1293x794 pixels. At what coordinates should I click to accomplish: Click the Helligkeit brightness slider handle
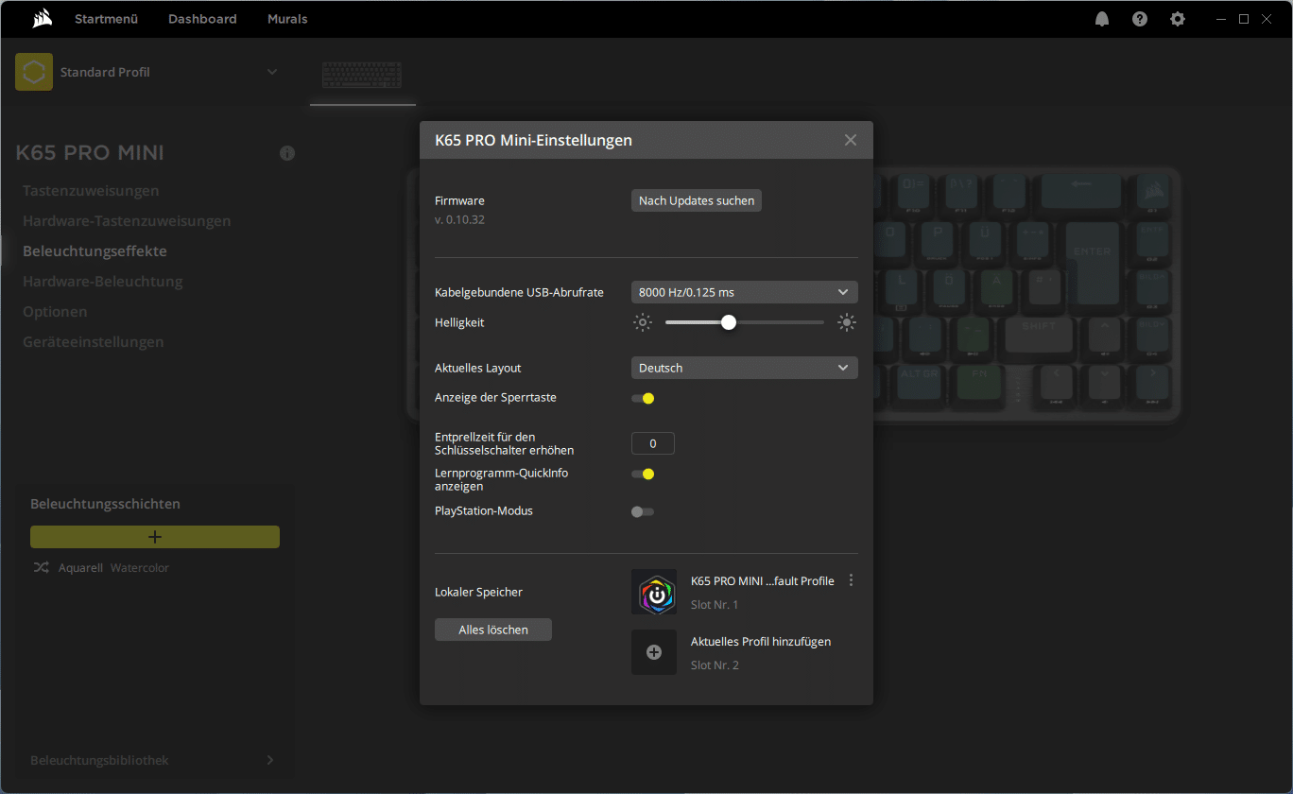pos(728,322)
